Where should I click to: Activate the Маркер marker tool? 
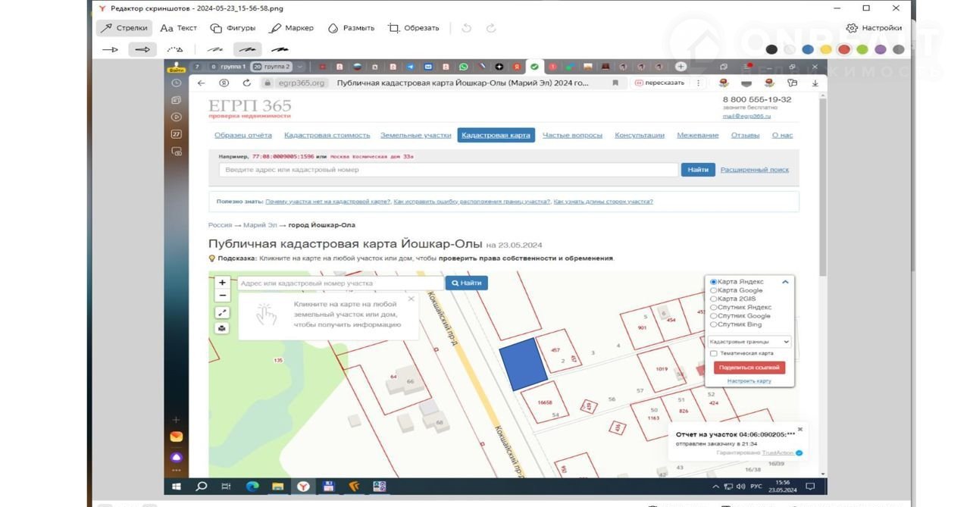click(x=292, y=28)
